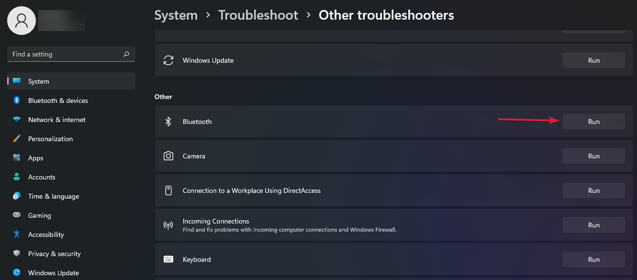Select Network & internet in sidebar
This screenshot has height=280, width=637.
click(57, 120)
